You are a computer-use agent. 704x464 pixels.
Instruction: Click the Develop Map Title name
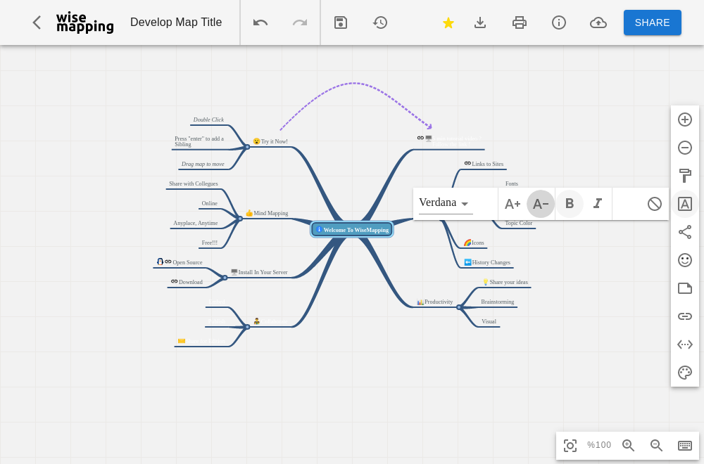pyautogui.click(x=176, y=22)
